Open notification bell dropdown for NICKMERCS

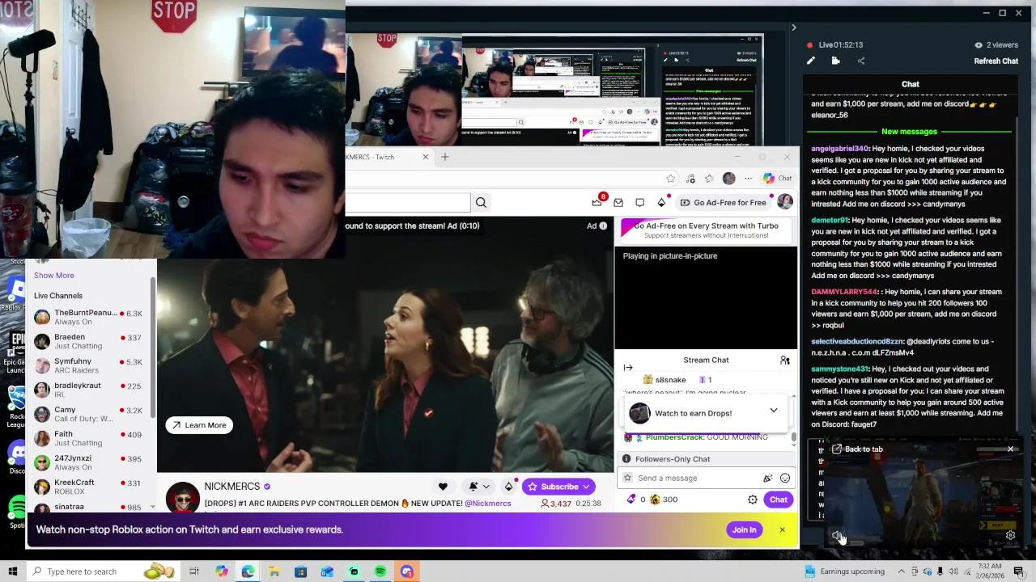478,487
